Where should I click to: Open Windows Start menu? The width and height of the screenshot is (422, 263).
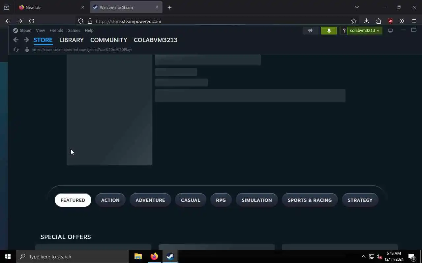[x=8, y=256]
